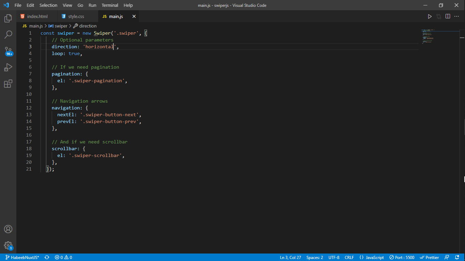
Task: Open the Accounts menu icon
Action: [x=8, y=229]
